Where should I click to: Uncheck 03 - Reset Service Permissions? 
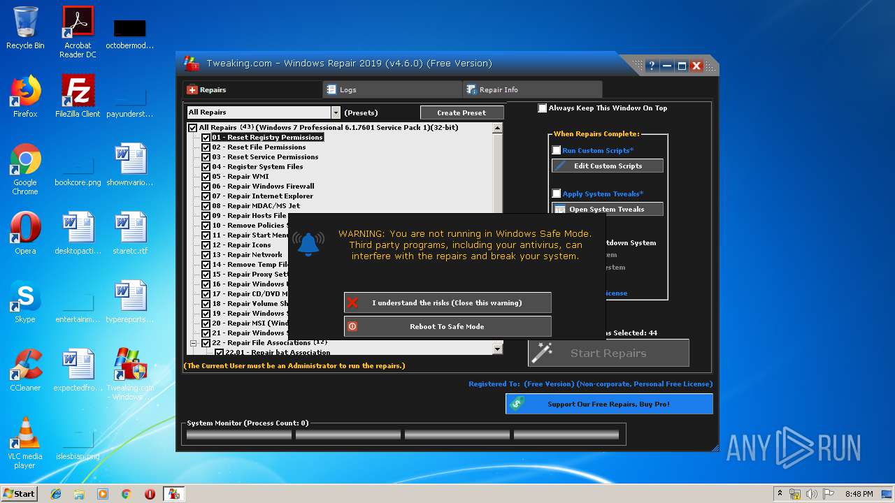(x=206, y=157)
